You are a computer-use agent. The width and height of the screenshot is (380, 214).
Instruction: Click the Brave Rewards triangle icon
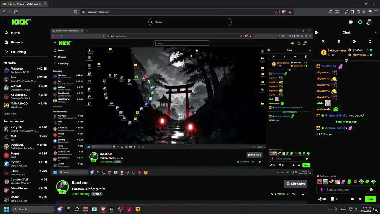[290, 12]
